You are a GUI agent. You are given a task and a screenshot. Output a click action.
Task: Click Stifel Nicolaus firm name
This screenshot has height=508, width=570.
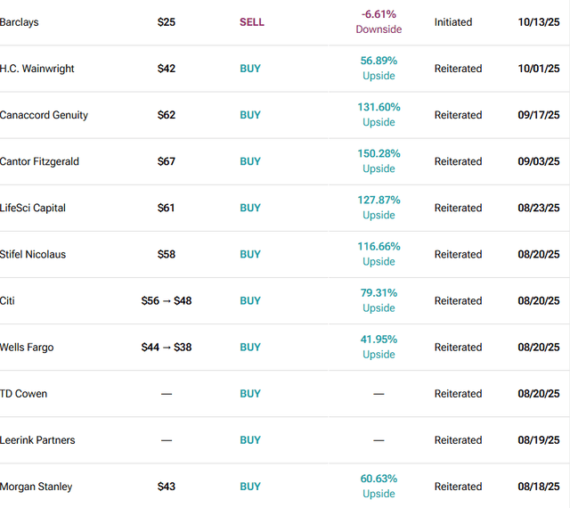(33, 254)
